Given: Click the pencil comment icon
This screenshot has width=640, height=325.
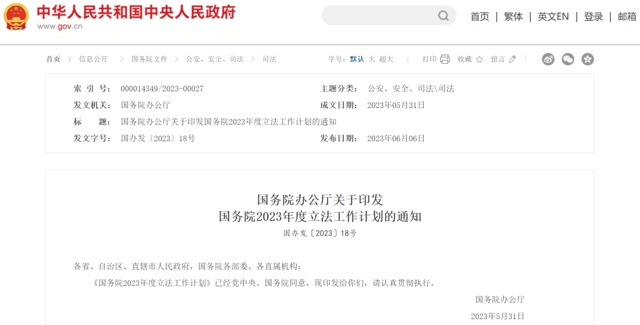Looking at the screenshot, I should pyautogui.click(x=513, y=59).
